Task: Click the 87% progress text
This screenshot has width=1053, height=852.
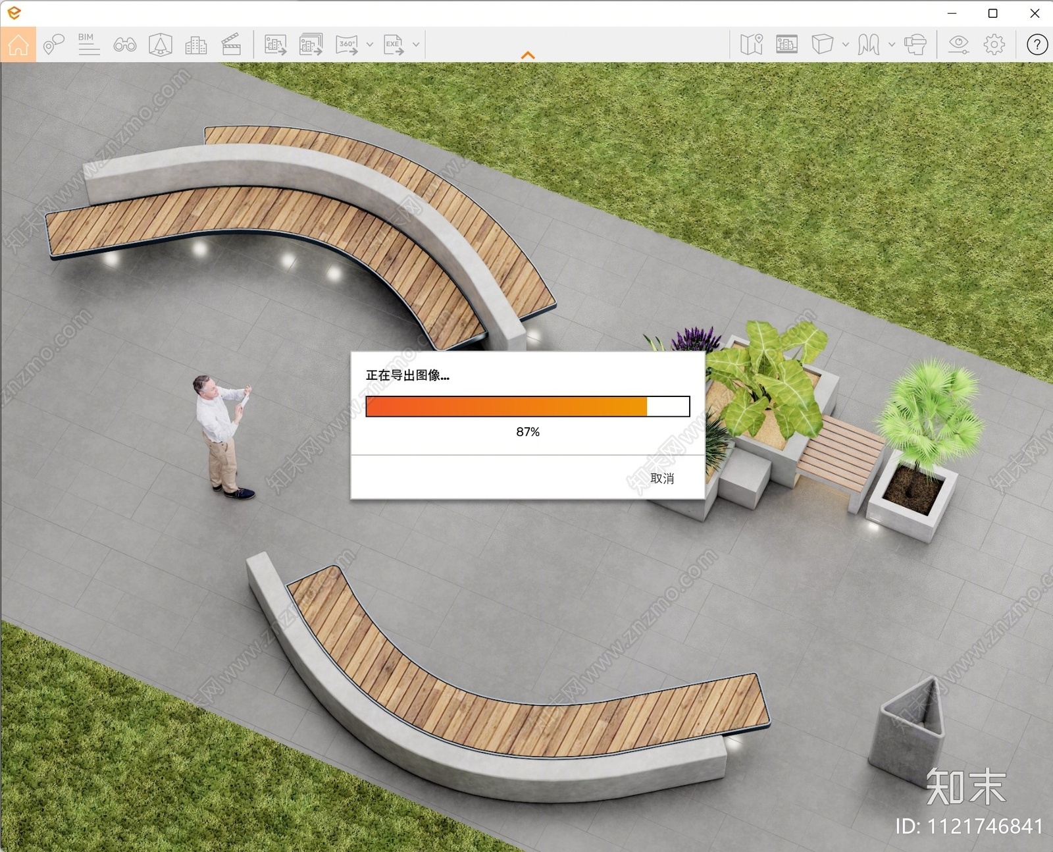Action: point(528,432)
